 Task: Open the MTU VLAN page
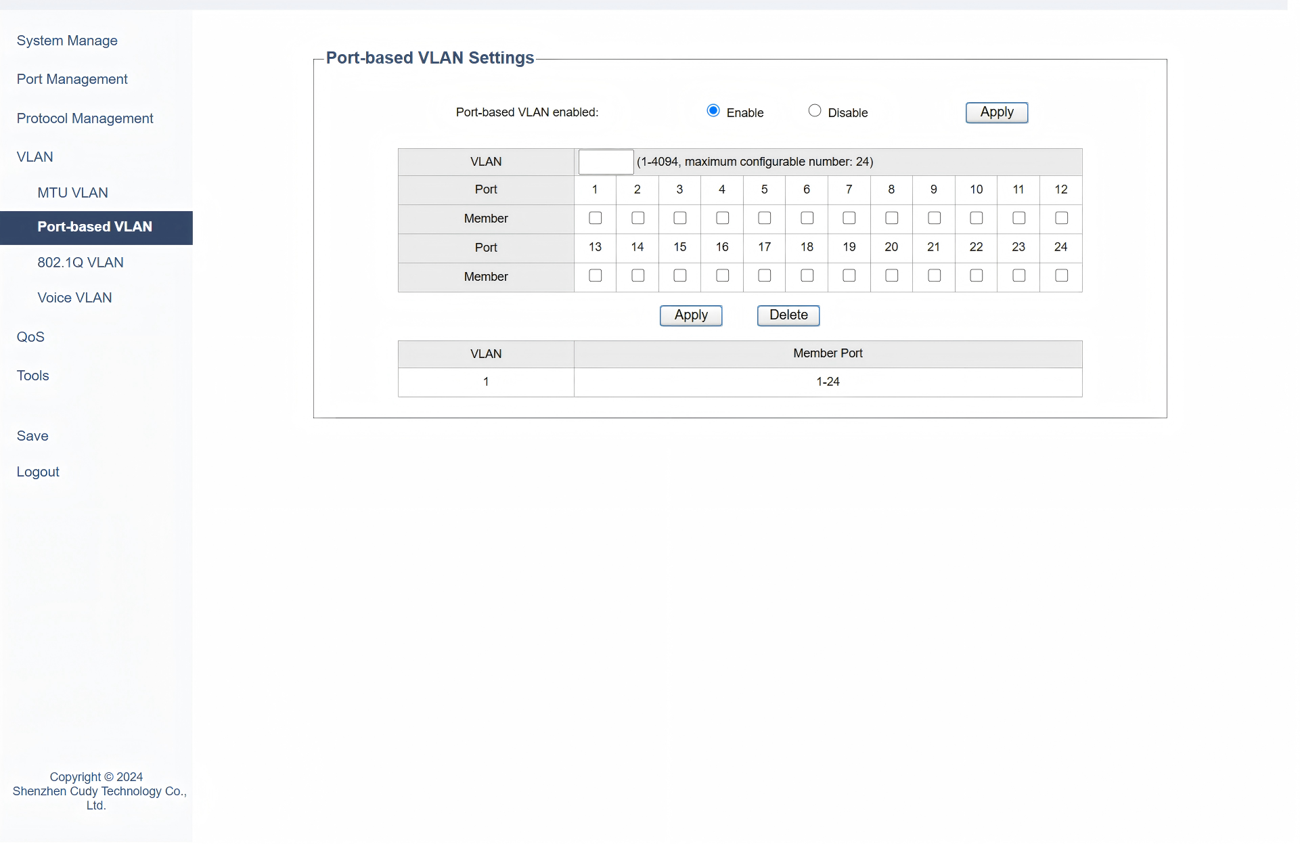tap(72, 193)
